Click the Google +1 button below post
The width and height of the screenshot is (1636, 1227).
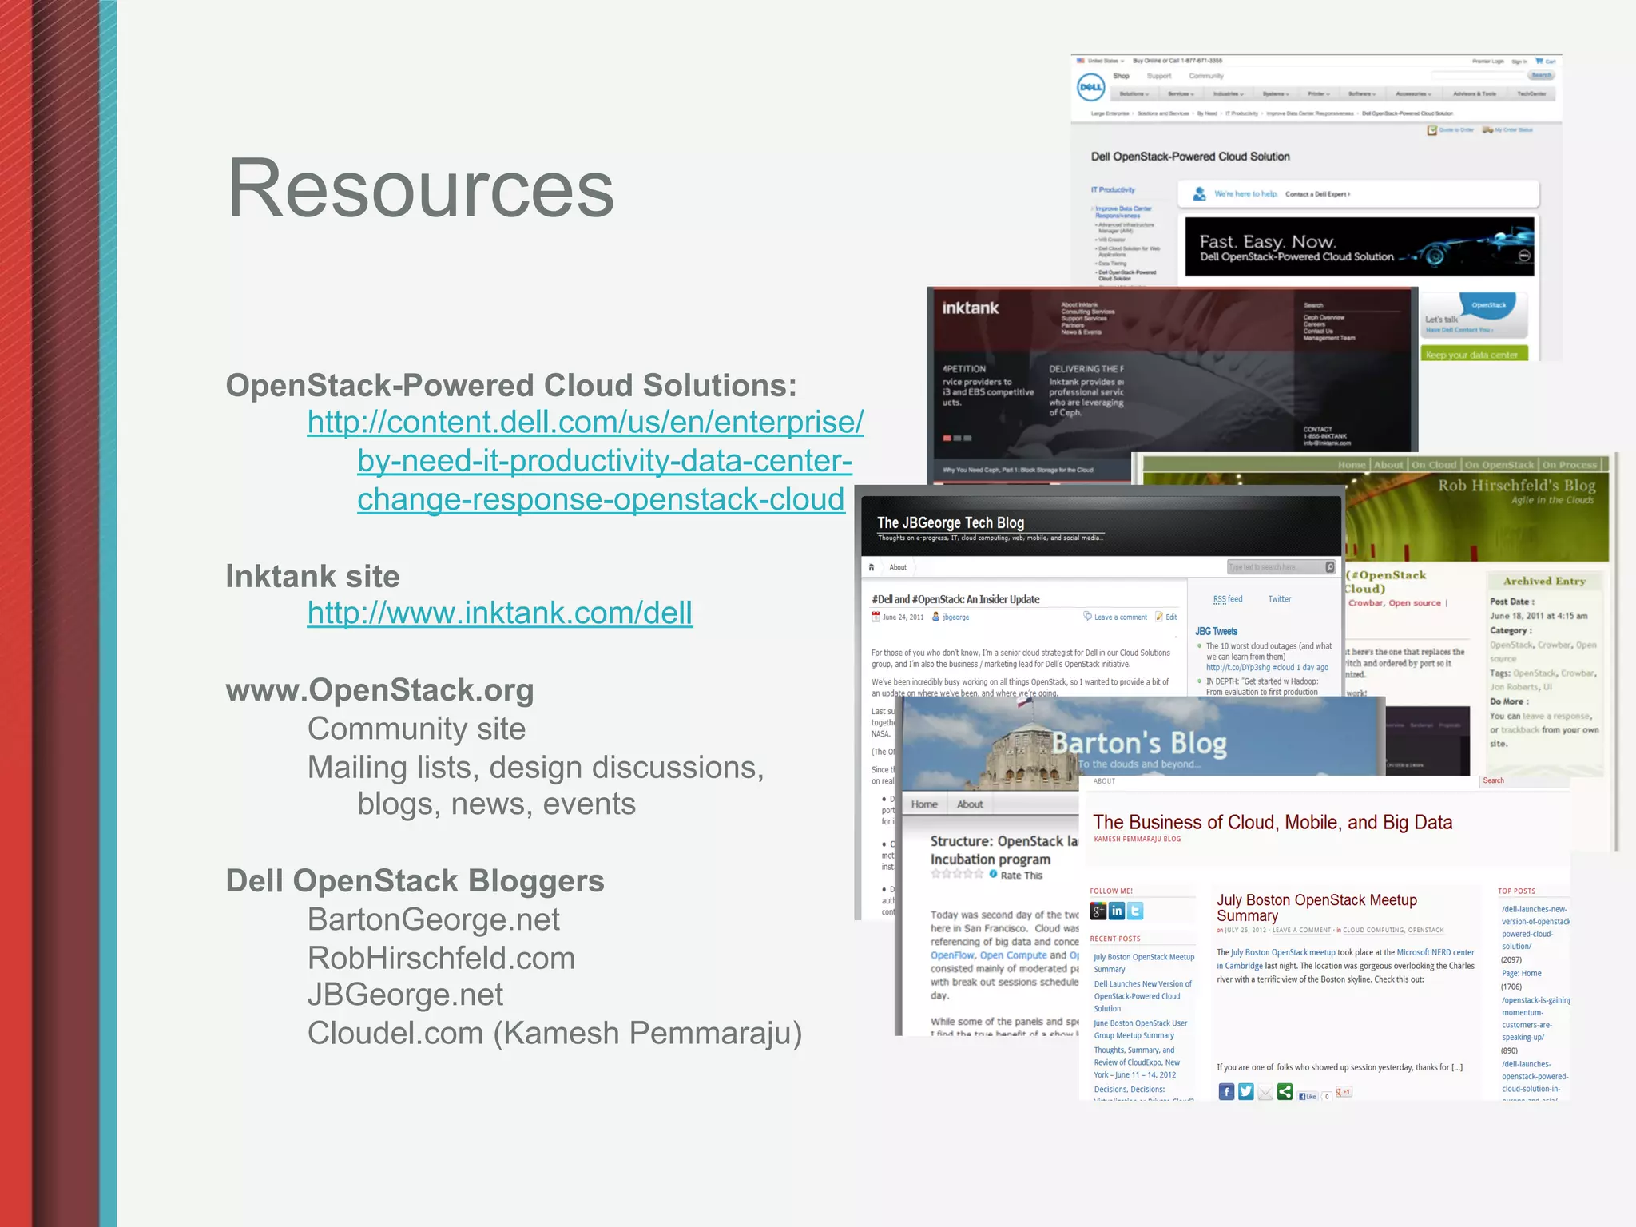pos(1344,1092)
